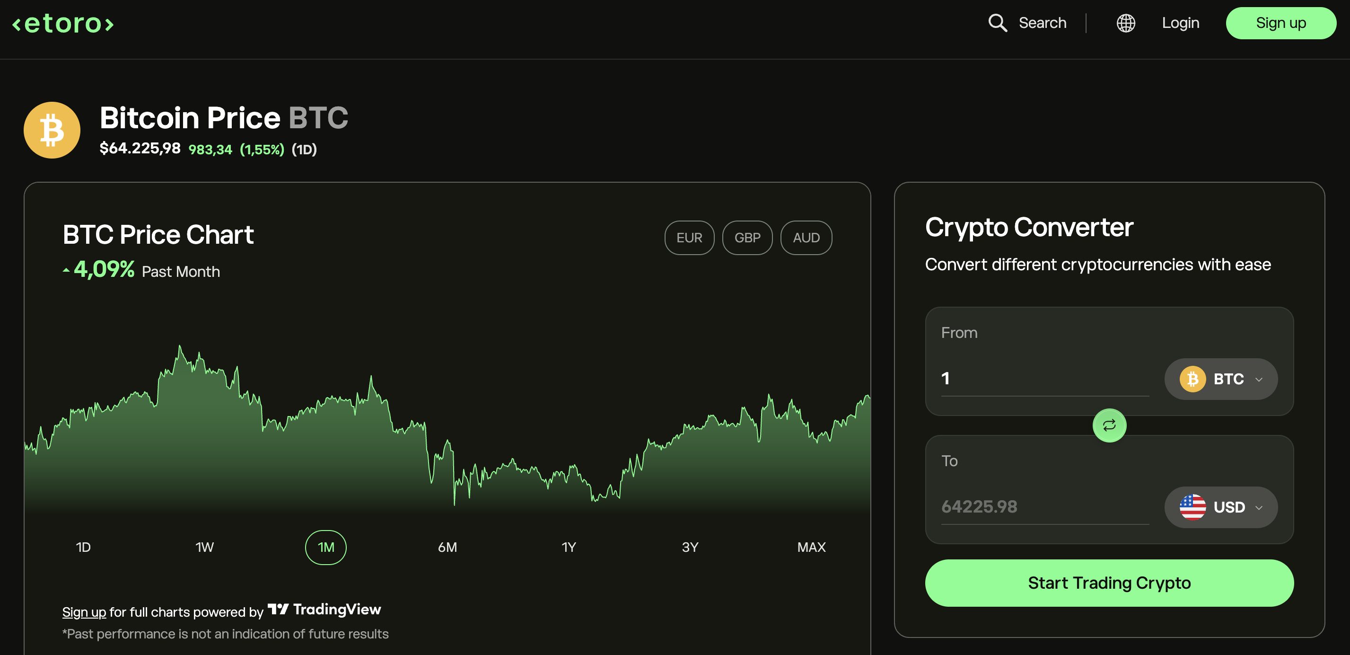
Task: Click the search magnifier icon
Action: 997,23
